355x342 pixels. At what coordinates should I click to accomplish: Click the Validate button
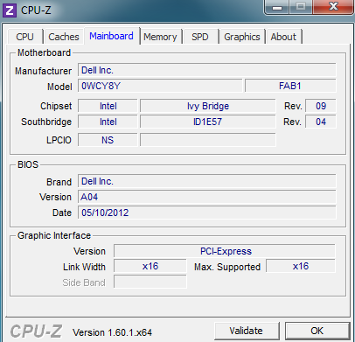click(247, 331)
